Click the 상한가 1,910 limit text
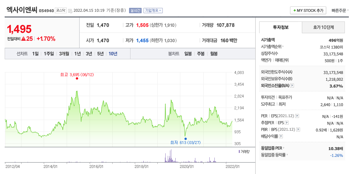The image size is (356, 174). click(163, 25)
